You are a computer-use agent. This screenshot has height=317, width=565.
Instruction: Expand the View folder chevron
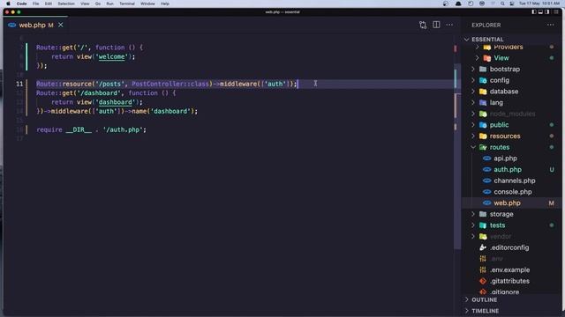477,58
